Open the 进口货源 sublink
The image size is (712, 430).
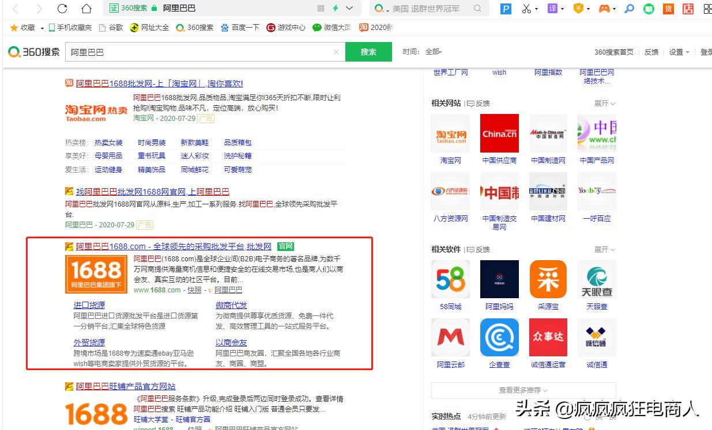click(x=89, y=305)
